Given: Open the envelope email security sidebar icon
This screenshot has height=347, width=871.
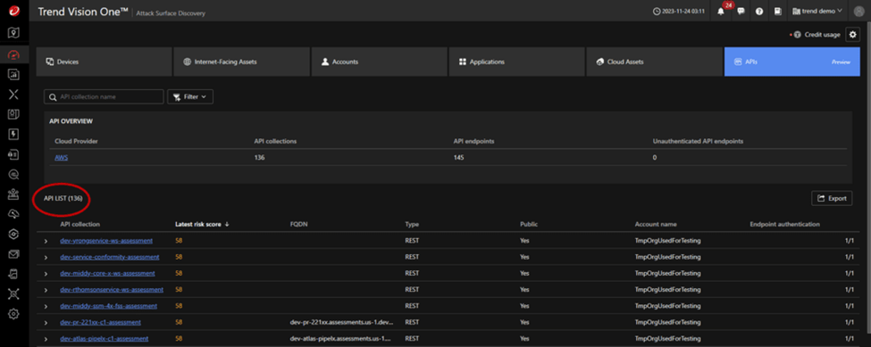Looking at the screenshot, I should tap(14, 254).
